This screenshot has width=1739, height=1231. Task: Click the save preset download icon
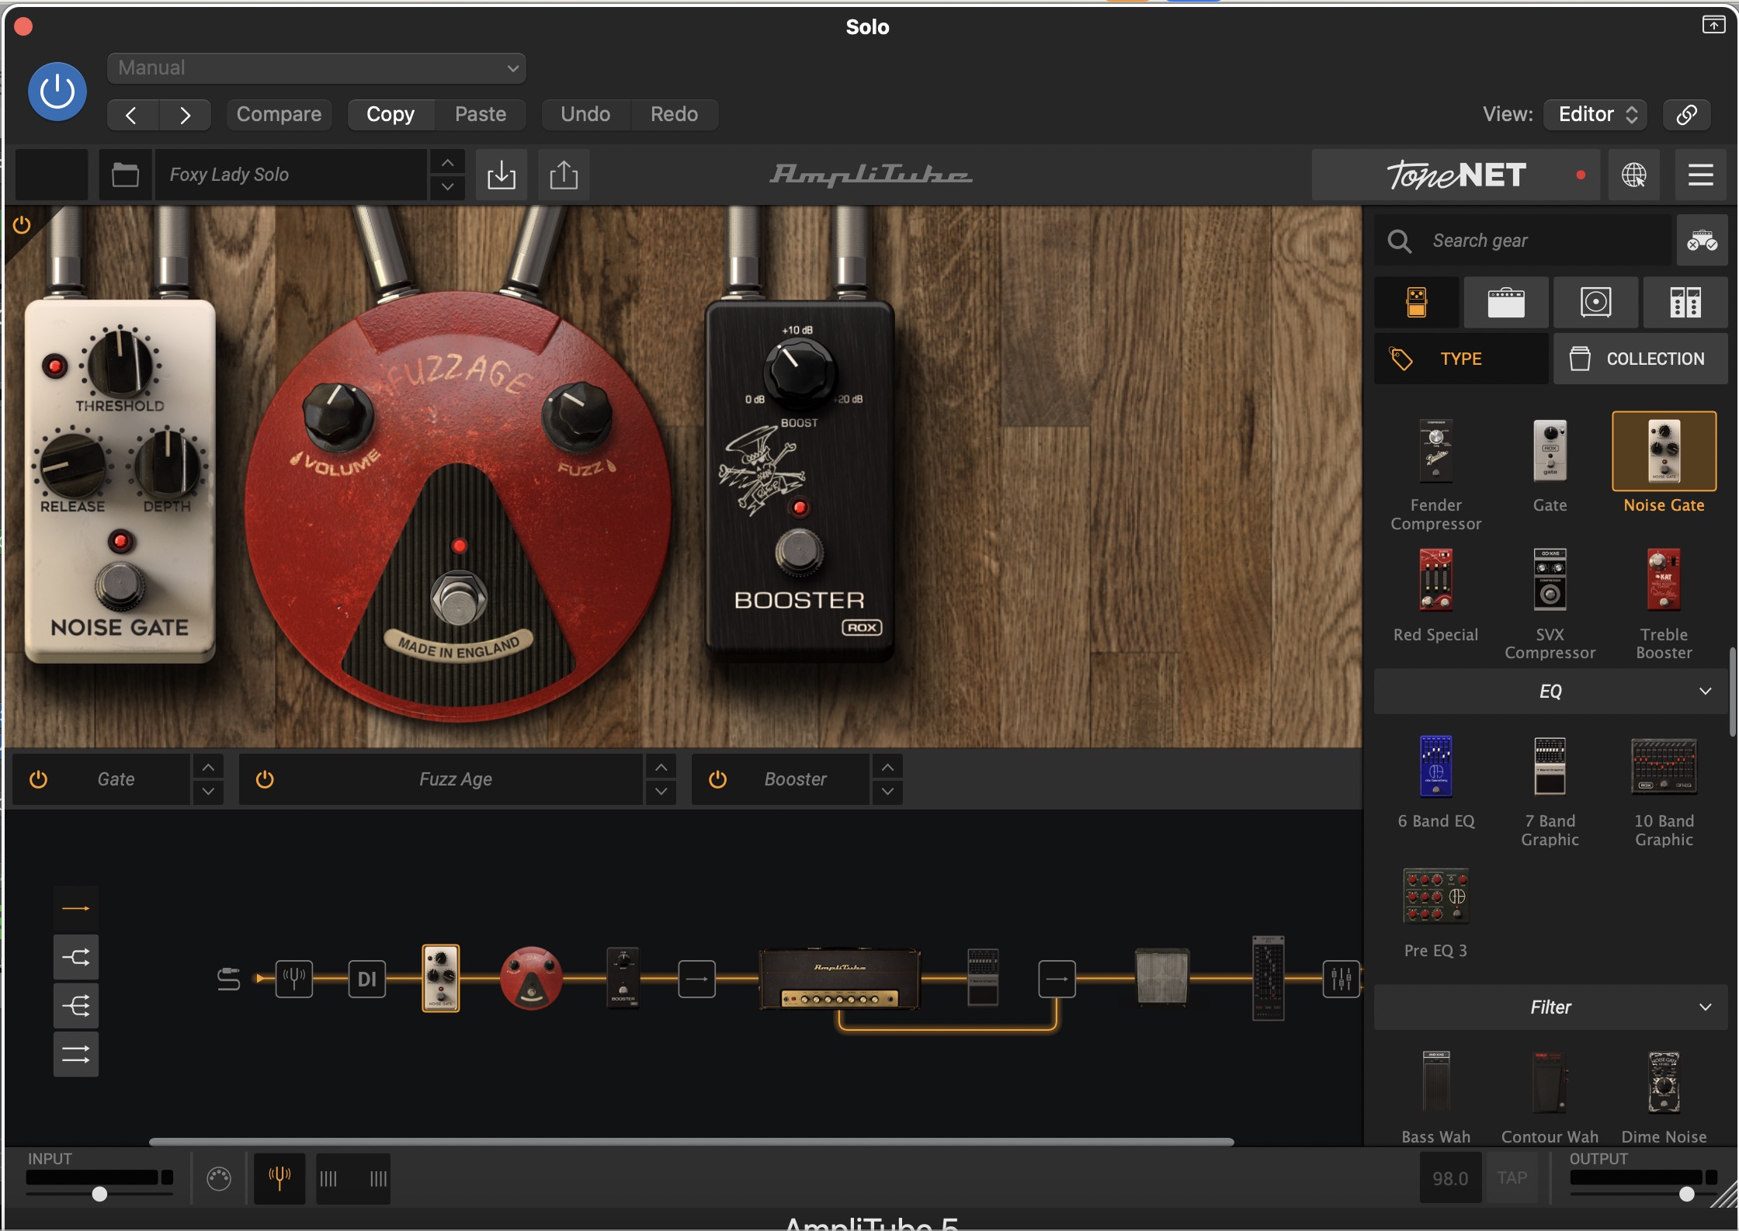pos(502,175)
